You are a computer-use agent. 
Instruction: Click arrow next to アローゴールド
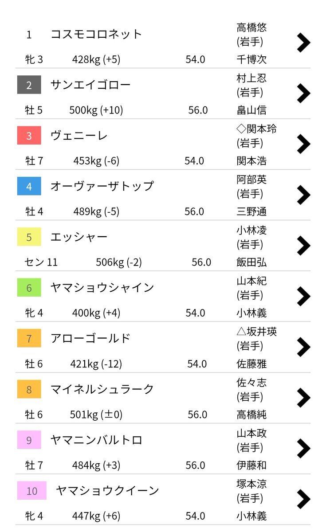[x=303, y=347]
